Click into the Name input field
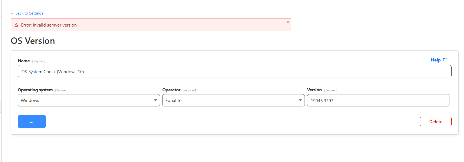This screenshot has height=162, width=464. click(234, 72)
